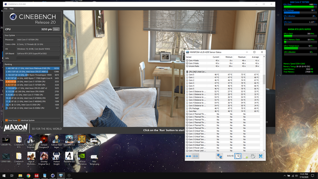Click the orange Your Score legend swatch

coord(6,120)
